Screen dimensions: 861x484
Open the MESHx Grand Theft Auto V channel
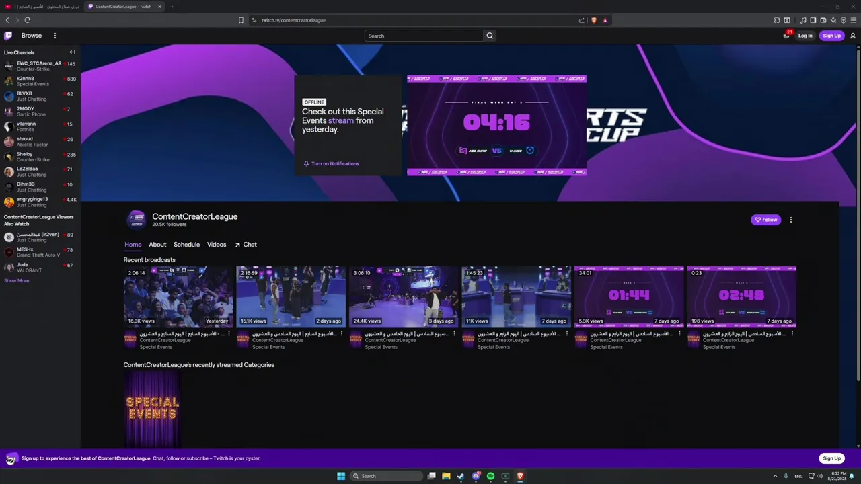40,252
